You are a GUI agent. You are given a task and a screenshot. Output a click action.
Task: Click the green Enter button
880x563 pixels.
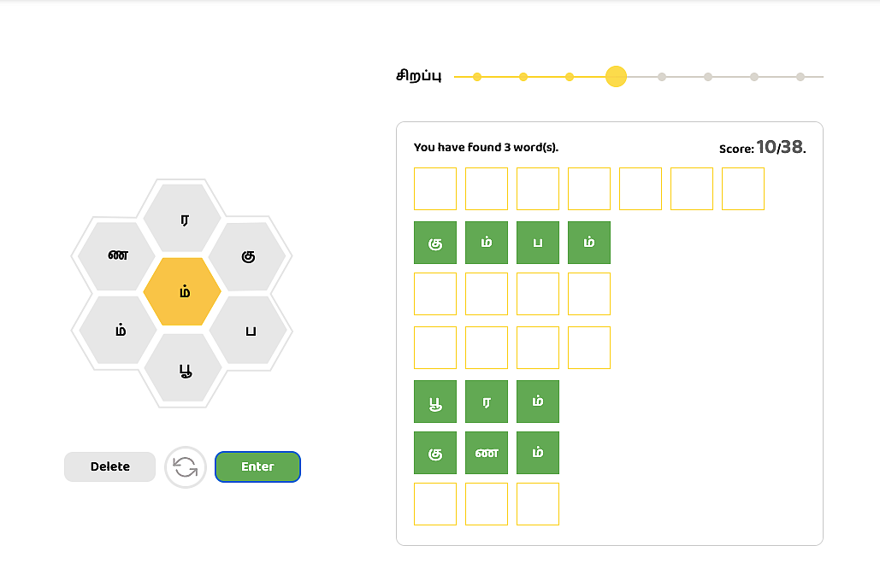point(257,466)
